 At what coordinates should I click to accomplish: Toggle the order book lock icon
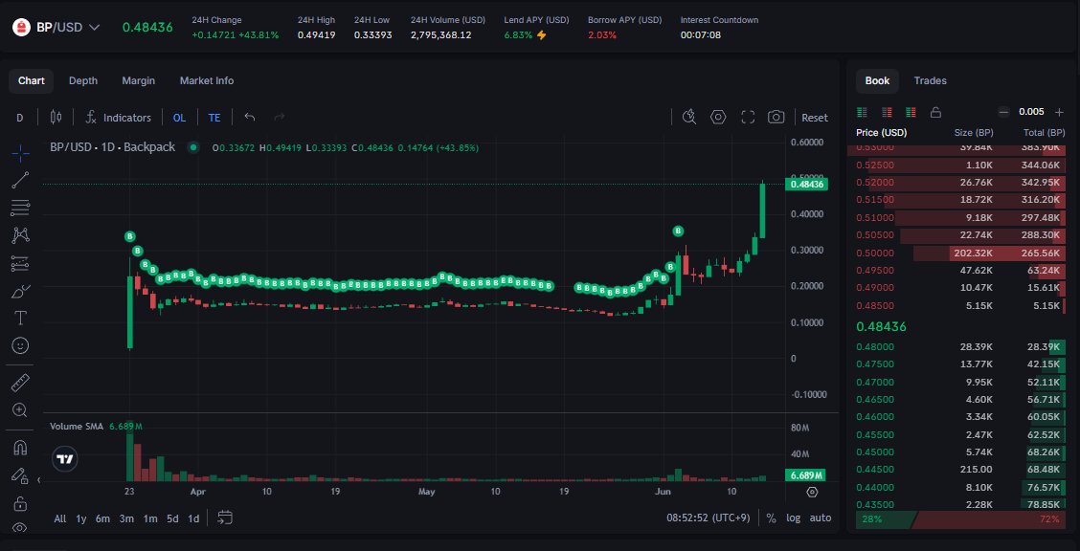[x=935, y=112]
